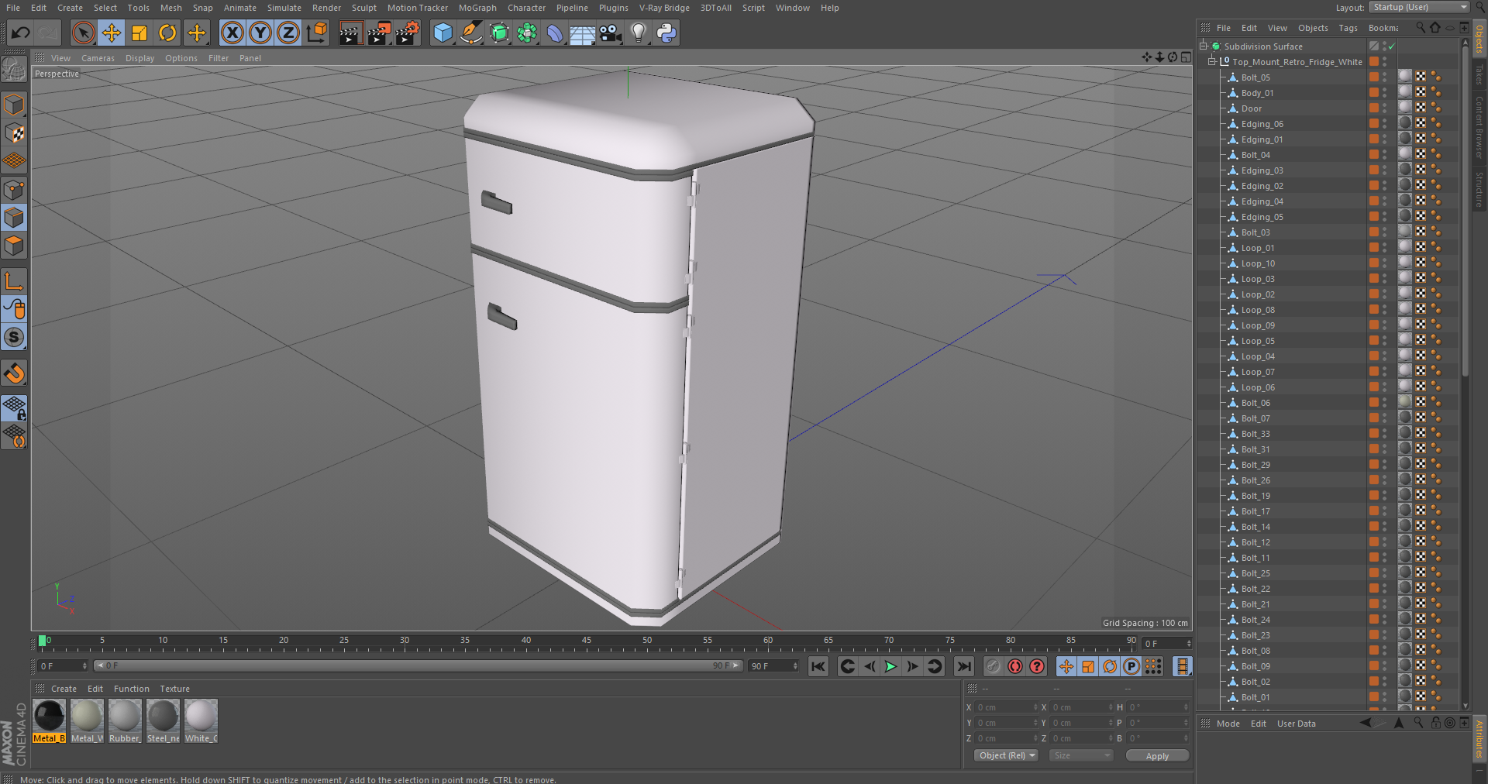Toggle coordinate system icon

[317, 33]
